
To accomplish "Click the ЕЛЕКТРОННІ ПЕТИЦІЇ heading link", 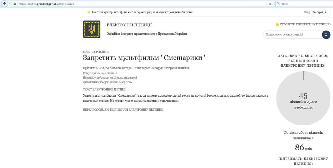I will click(x=129, y=25).
